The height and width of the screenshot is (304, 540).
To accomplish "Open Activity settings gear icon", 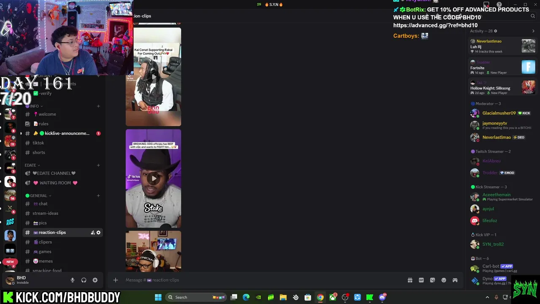I will pos(495,31).
